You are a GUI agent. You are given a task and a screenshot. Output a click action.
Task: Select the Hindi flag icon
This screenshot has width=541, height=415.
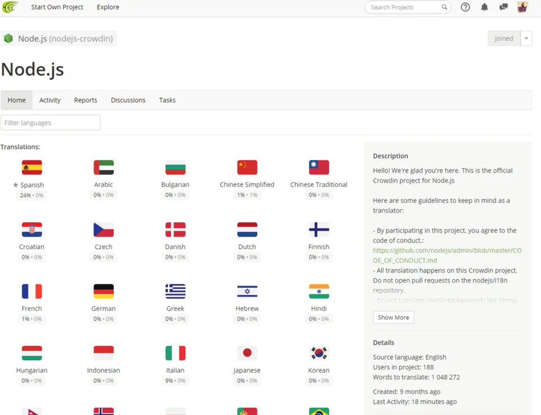pos(319,291)
